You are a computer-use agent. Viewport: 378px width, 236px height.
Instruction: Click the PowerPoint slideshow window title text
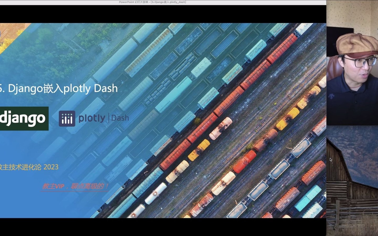coord(152,2)
